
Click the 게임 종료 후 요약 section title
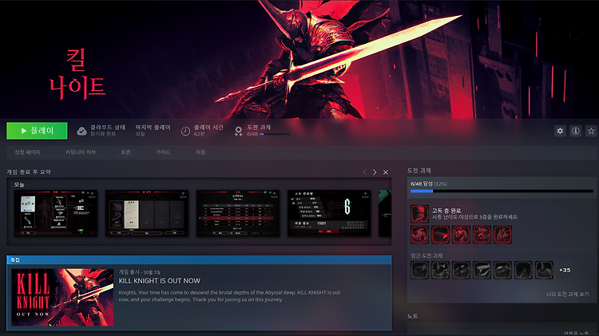click(29, 172)
